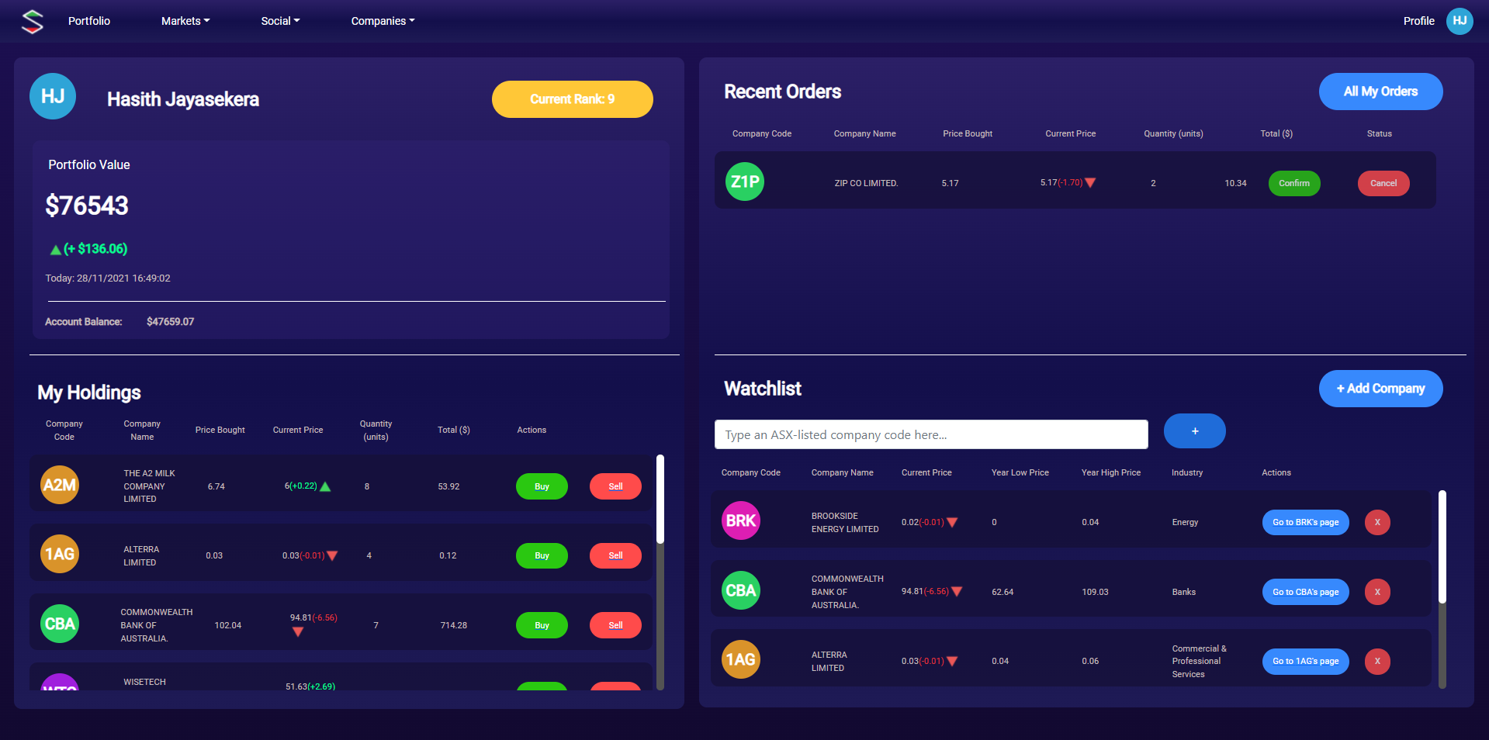This screenshot has width=1489, height=740.
Task: Go to 1AG's page
Action: [x=1305, y=662]
